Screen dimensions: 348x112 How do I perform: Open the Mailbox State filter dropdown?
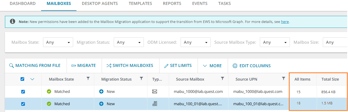coord(58,42)
